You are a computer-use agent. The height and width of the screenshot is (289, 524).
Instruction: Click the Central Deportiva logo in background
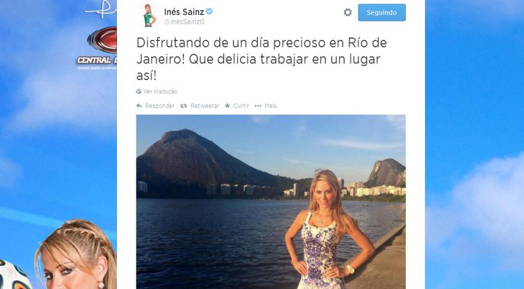click(x=97, y=49)
